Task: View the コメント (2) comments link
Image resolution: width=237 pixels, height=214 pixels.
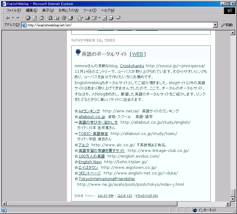Action: click(125, 196)
